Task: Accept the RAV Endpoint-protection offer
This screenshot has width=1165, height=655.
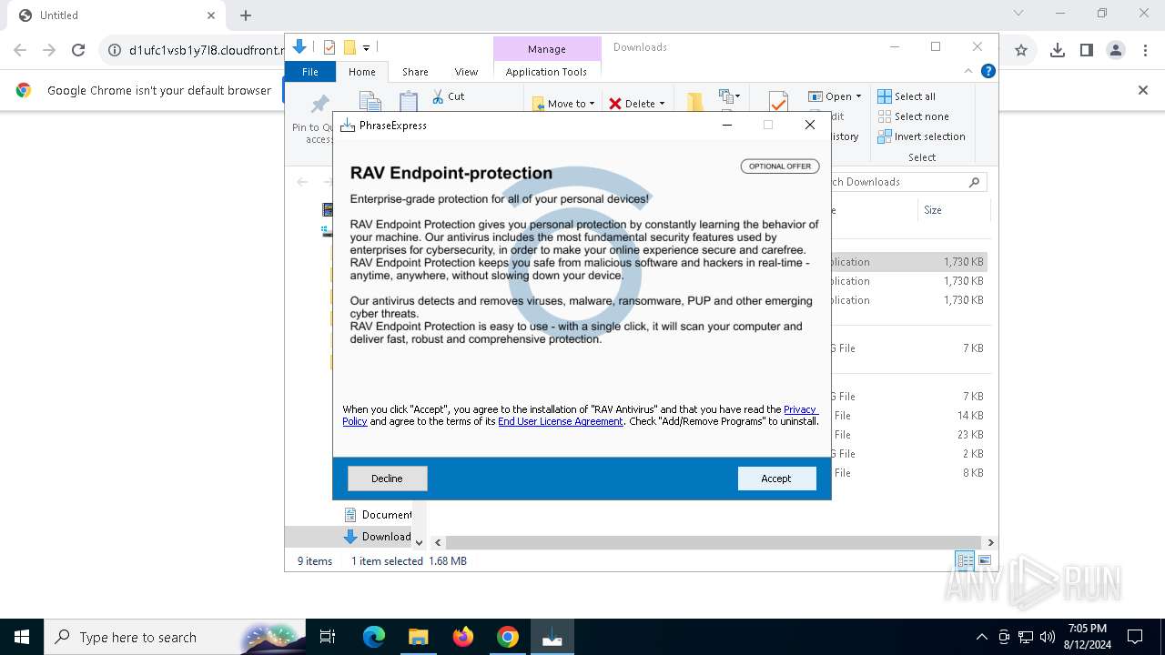Action: (776, 479)
